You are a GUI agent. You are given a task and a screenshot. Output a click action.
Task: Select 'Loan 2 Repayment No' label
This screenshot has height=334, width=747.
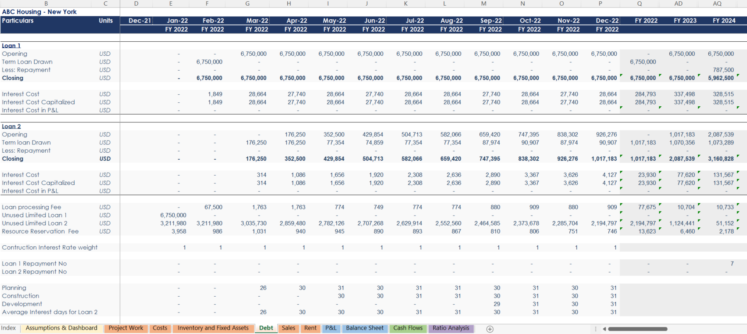pyautogui.click(x=34, y=272)
